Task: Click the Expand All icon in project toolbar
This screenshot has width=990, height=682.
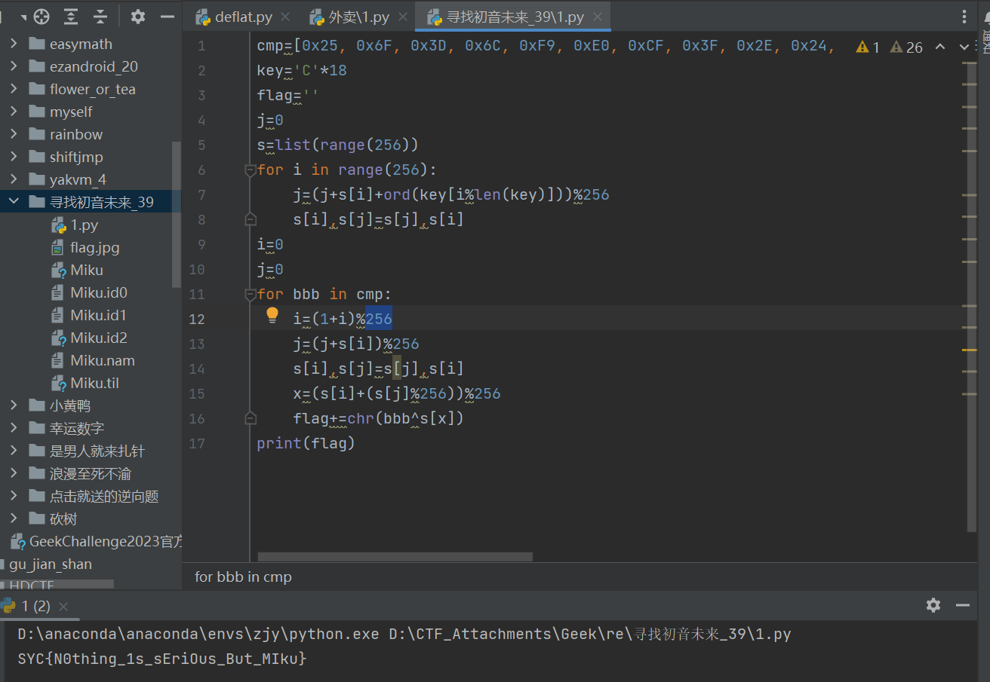Action: pos(71,17)
